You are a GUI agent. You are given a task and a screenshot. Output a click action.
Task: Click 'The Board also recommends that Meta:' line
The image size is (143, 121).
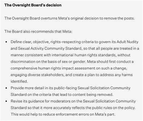click(x=38, y=32)
